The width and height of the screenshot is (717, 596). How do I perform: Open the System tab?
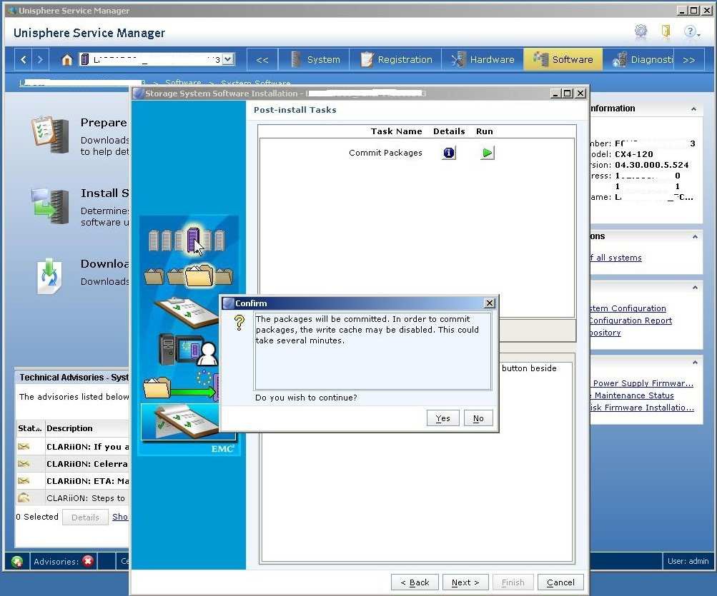[315, 59]
